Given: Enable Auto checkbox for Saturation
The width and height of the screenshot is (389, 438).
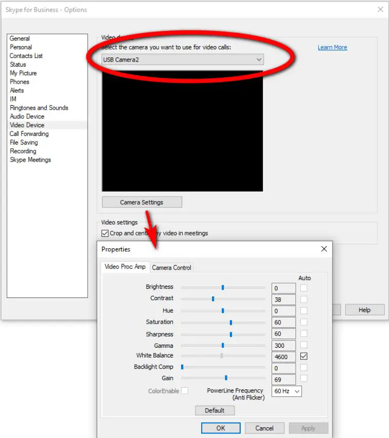Looking at the screenshot, I should click(304, 322).
